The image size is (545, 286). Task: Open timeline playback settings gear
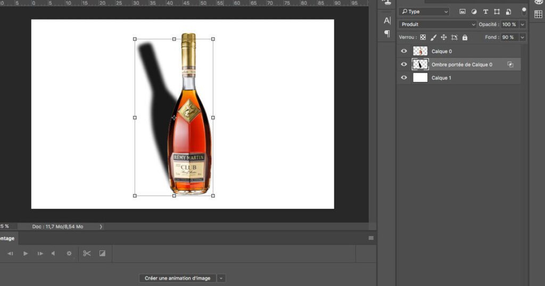(x=69, y=254)
